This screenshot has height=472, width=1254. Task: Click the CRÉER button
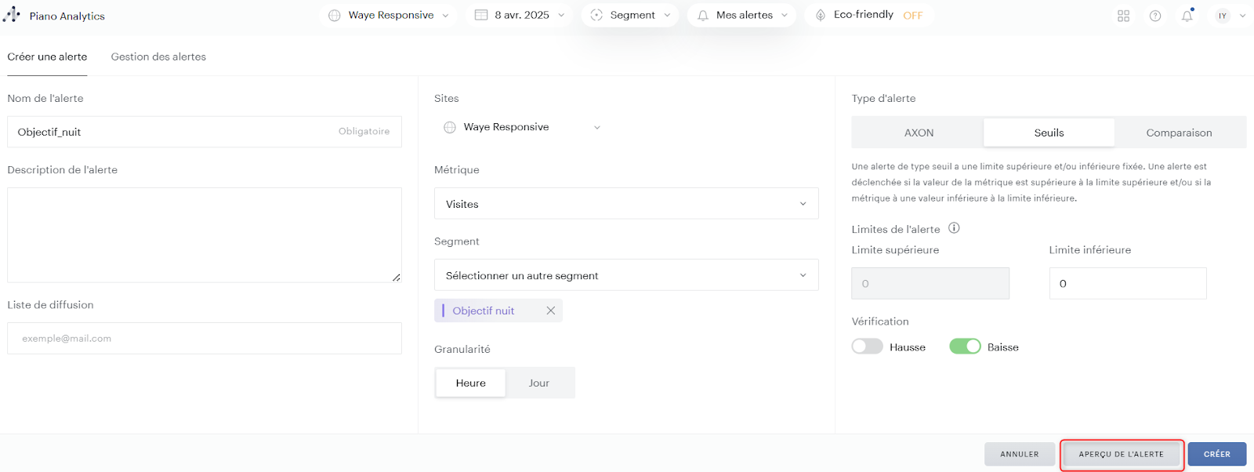1217,454
